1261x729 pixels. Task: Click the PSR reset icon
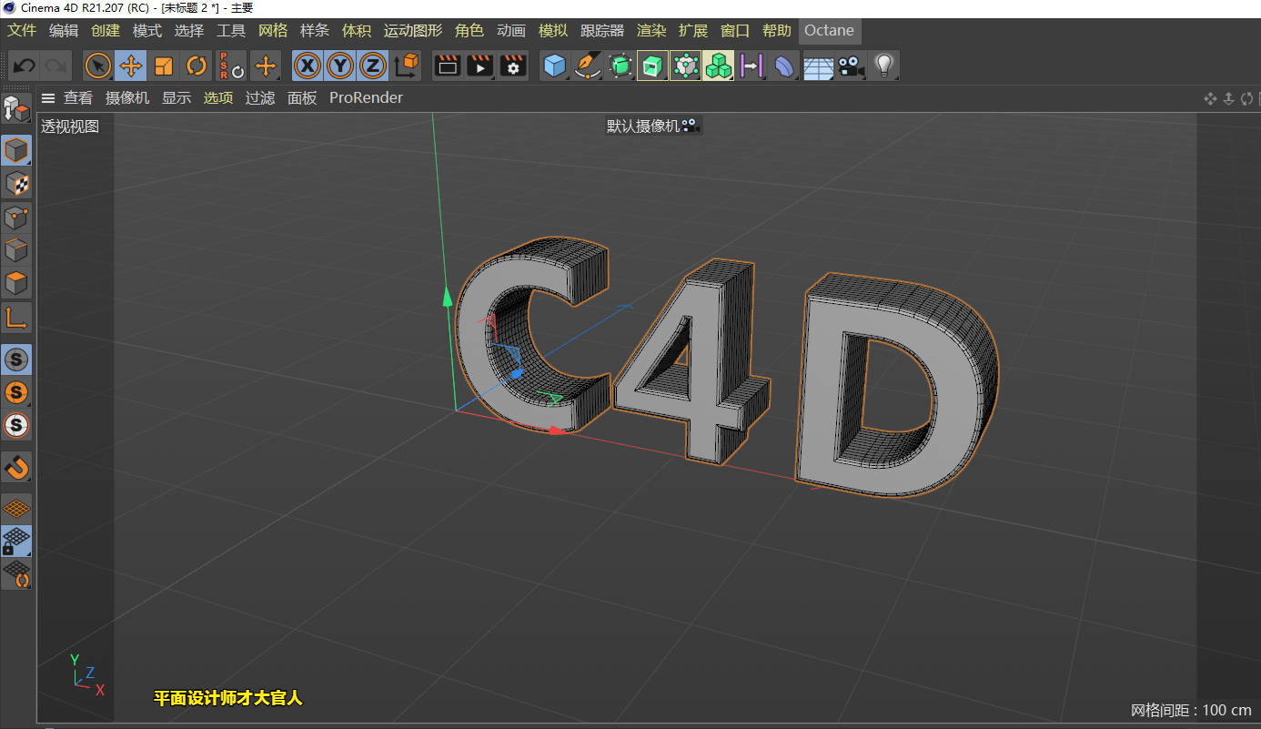point(231,66)
